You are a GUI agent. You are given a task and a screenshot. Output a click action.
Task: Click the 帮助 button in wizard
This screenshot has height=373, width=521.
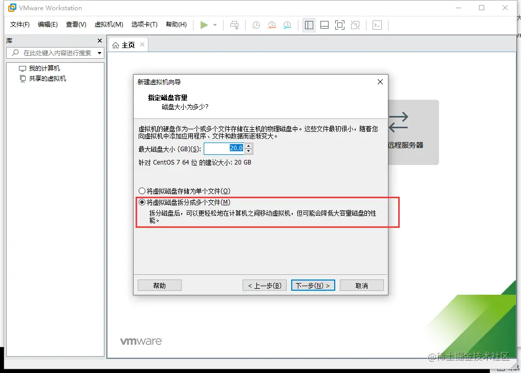tap(160, 286)
